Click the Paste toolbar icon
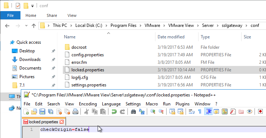Image resolution: width=266 pixels, height=138 pixels. coord(103,111)
